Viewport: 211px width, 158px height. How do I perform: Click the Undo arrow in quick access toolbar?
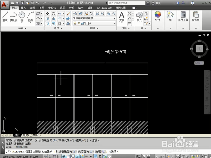(x=37, y=3)
